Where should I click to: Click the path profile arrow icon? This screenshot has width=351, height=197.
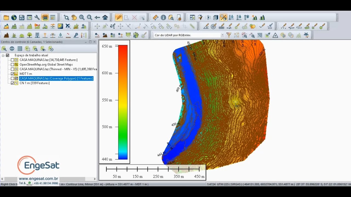(x=200, y=18)
